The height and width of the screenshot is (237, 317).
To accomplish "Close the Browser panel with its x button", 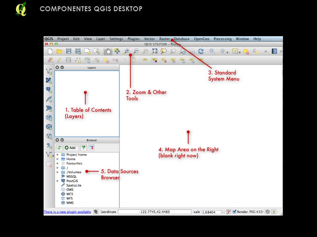I will [57, 140].
